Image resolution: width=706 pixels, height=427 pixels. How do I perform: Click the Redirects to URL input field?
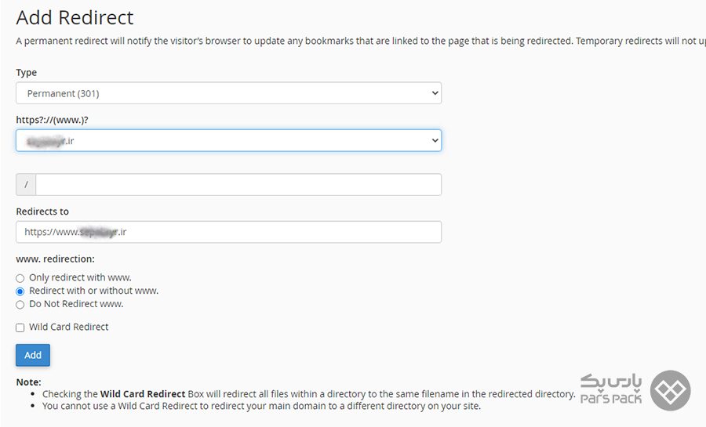pyautogui.click(x=229, y=232)
